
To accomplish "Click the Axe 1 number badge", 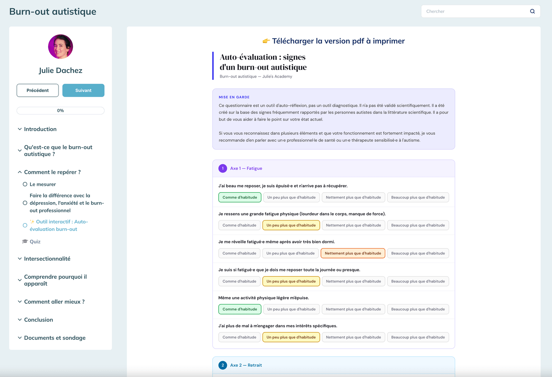I will click(x=223, y=168).
